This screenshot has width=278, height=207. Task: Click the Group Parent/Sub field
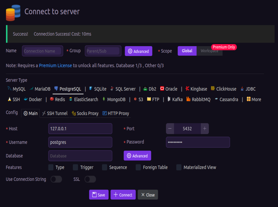103,51
